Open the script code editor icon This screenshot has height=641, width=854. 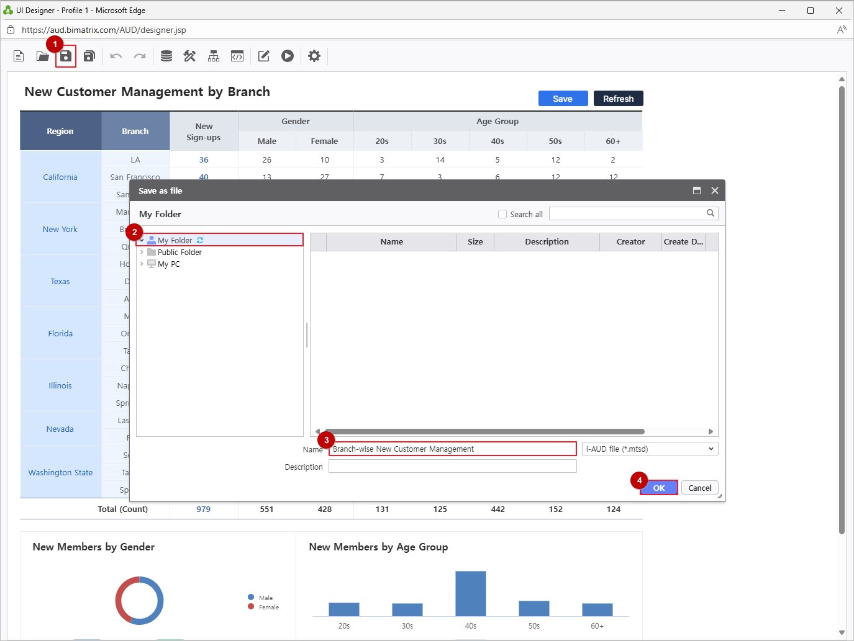[x=237, y=56]
